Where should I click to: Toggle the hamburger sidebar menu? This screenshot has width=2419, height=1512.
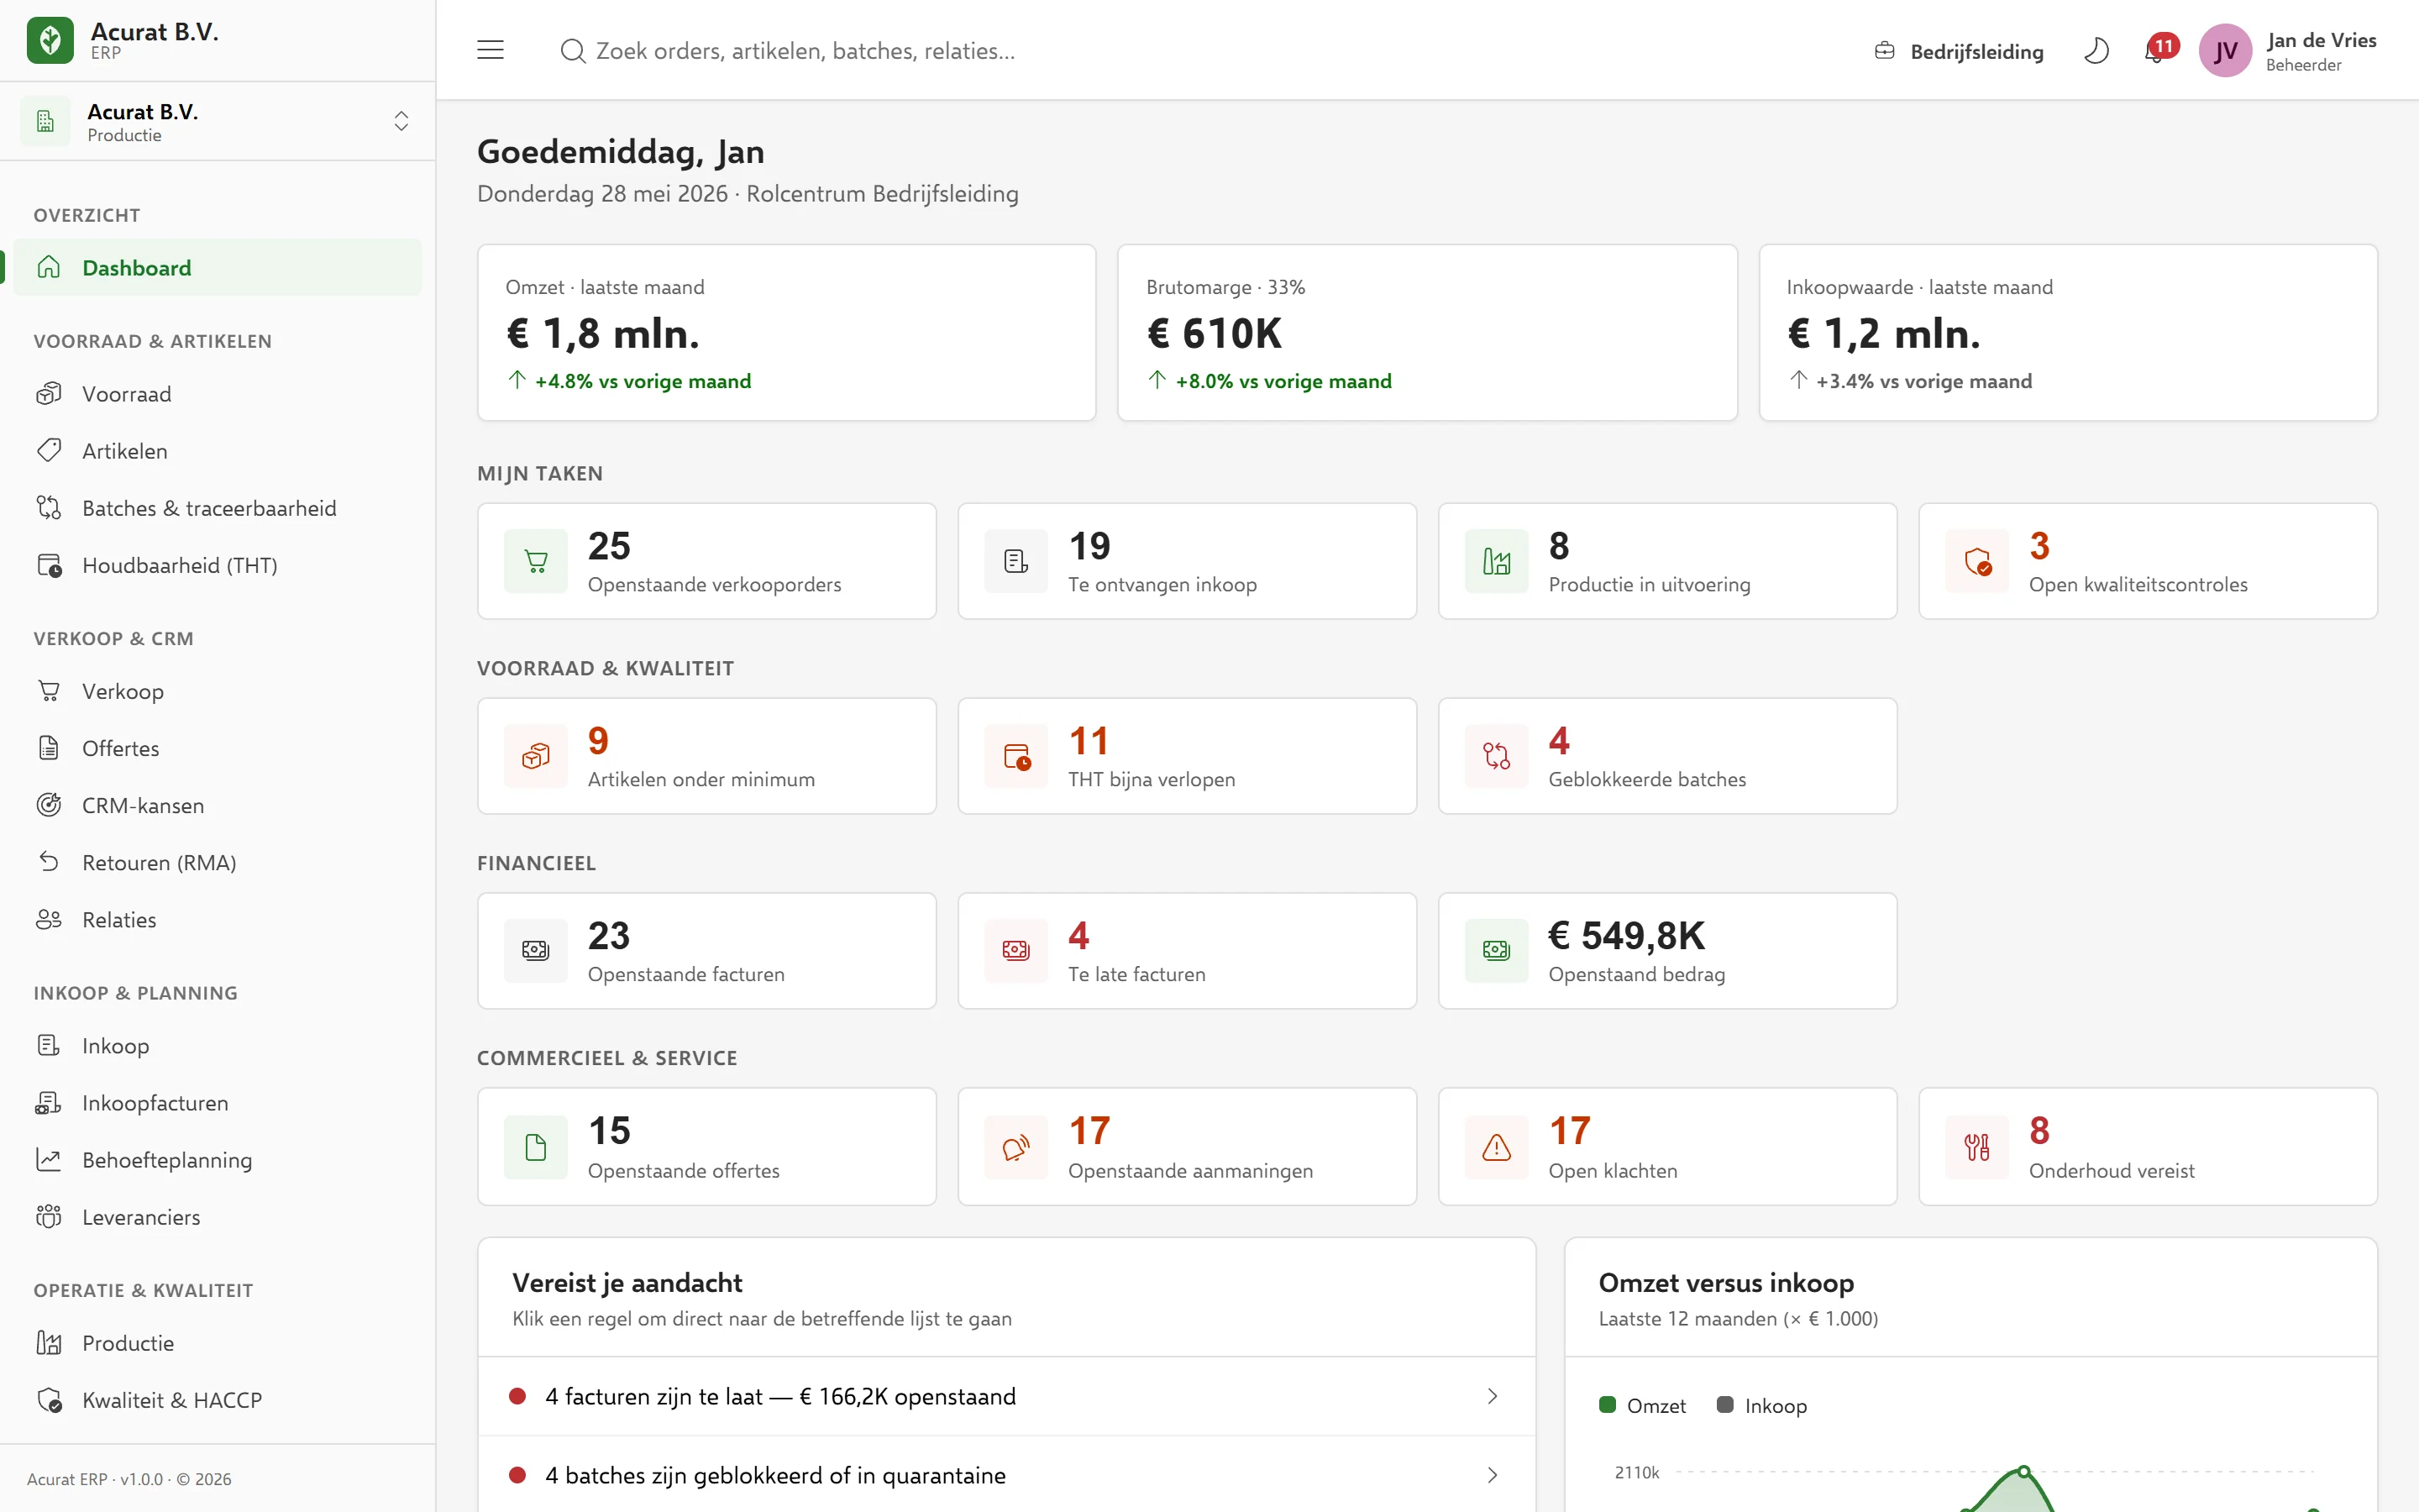tap(490, 50)
